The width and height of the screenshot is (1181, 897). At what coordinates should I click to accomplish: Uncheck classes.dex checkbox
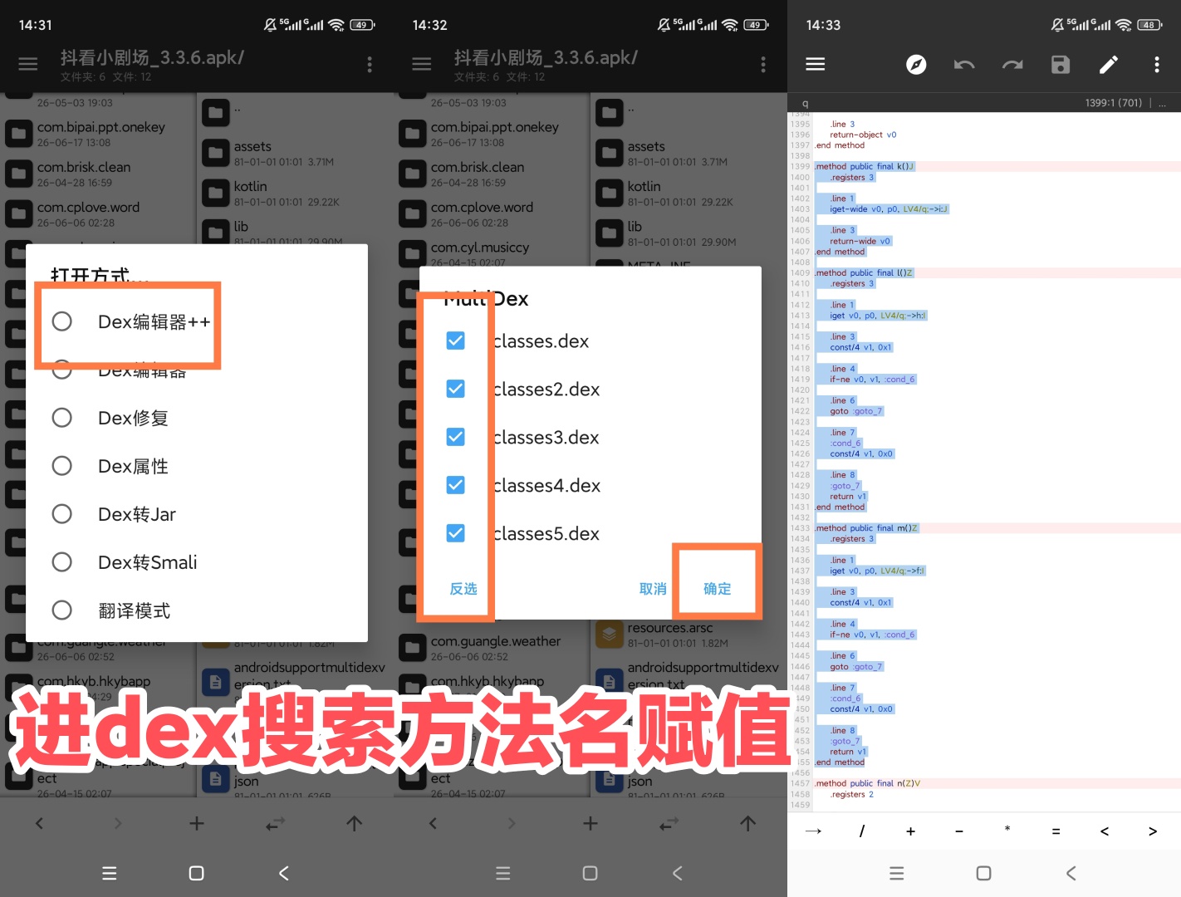(456, 341)
